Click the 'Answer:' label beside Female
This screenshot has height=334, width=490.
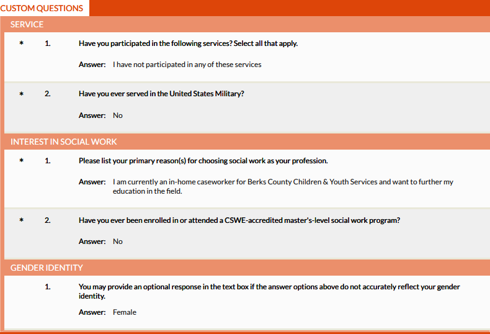pos(92,312)
